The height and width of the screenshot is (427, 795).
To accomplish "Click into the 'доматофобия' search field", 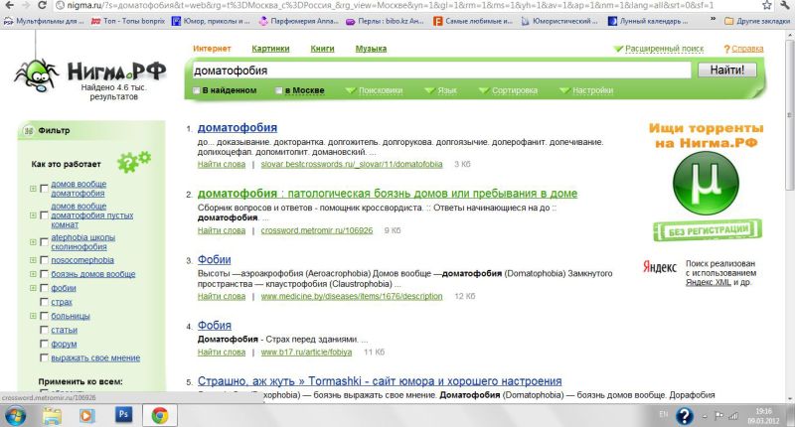I will coord(441,71).
